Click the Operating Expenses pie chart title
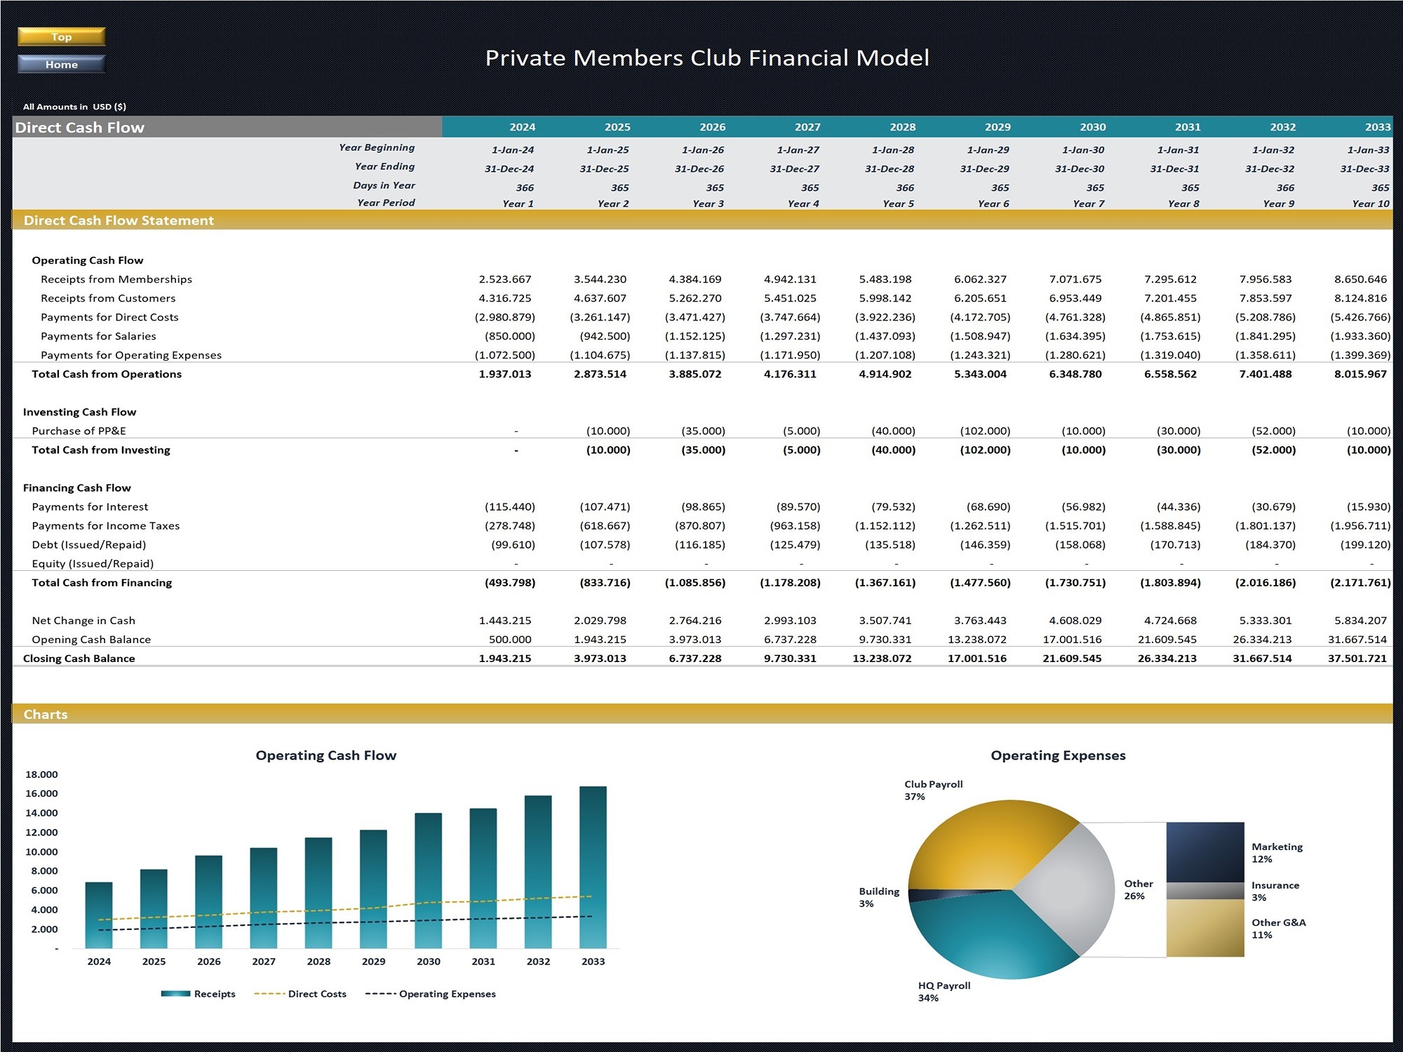The height and width of the screenshot is (1052, 1403). pos(1058,755)
